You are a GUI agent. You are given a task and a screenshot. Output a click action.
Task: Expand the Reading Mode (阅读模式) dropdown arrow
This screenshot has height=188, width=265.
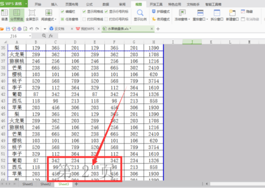tap(56, 19)
